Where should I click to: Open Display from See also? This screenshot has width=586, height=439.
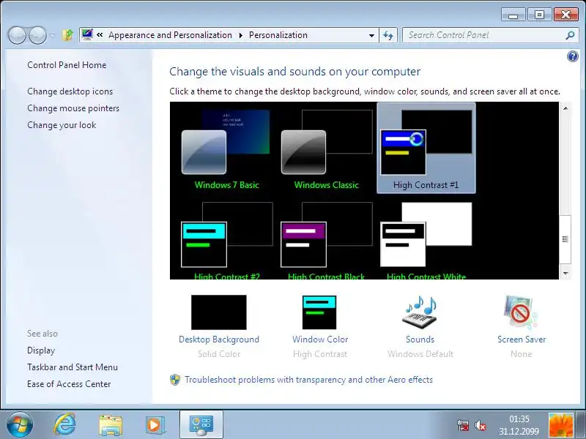coord(41,350)
